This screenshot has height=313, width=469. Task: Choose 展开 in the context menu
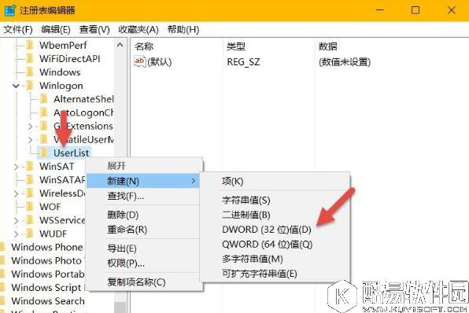click(x=145, y=166)
